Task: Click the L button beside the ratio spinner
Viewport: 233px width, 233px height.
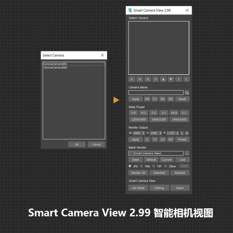Action: coord(182,133)
